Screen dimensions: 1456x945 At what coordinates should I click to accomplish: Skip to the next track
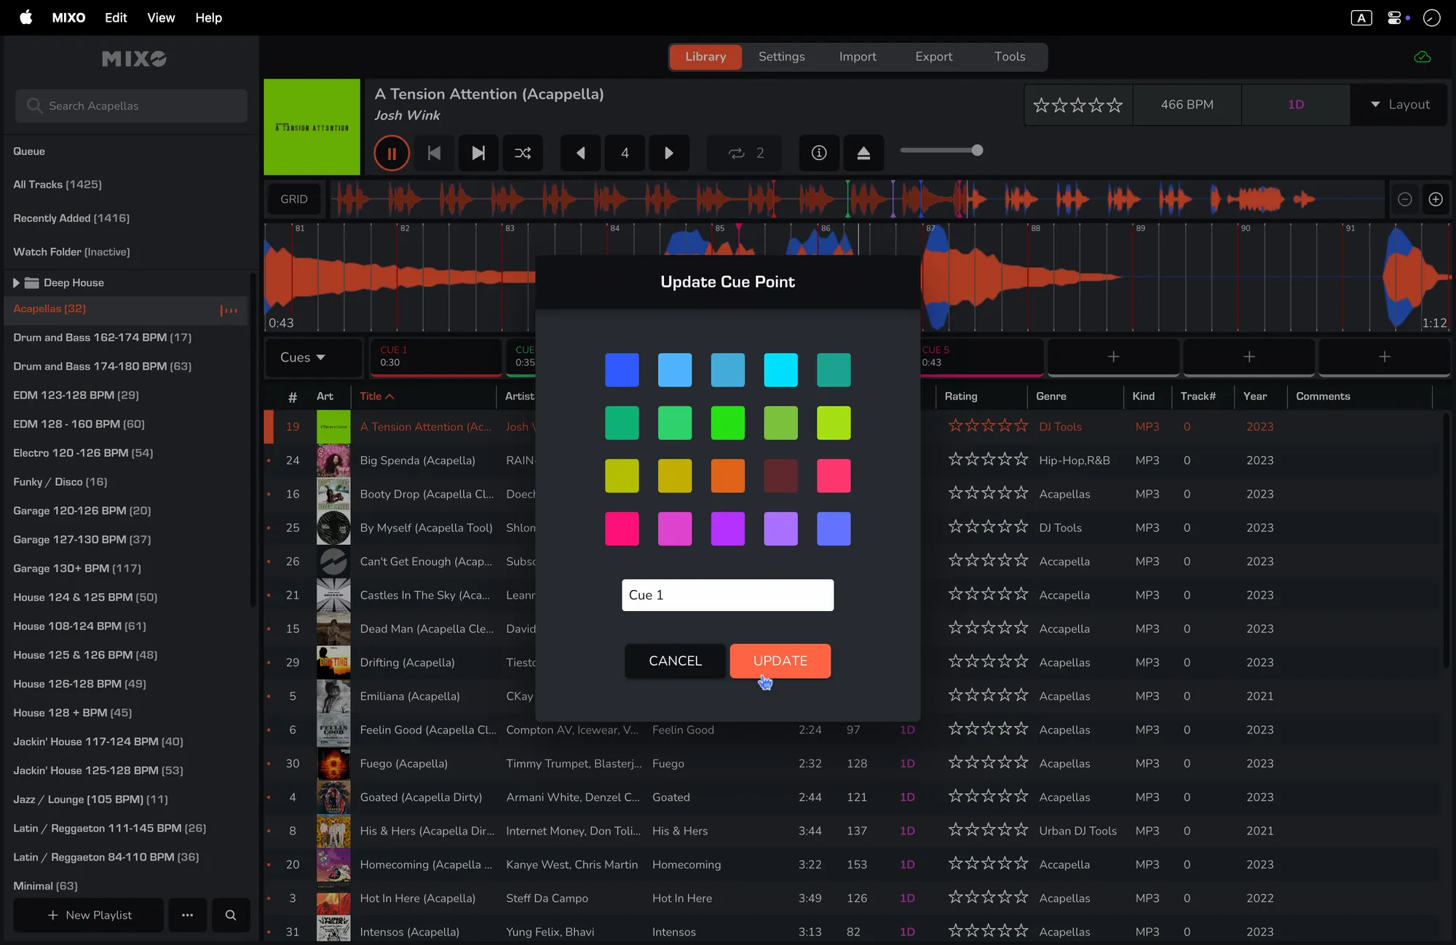tap(478, 153)
